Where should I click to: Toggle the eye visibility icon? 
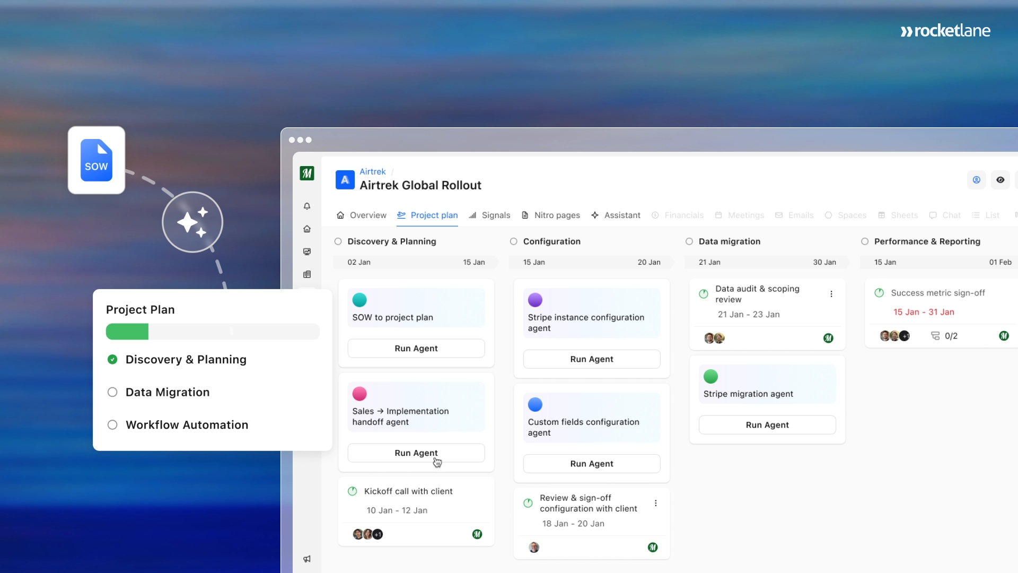[x=1001, y=180]
